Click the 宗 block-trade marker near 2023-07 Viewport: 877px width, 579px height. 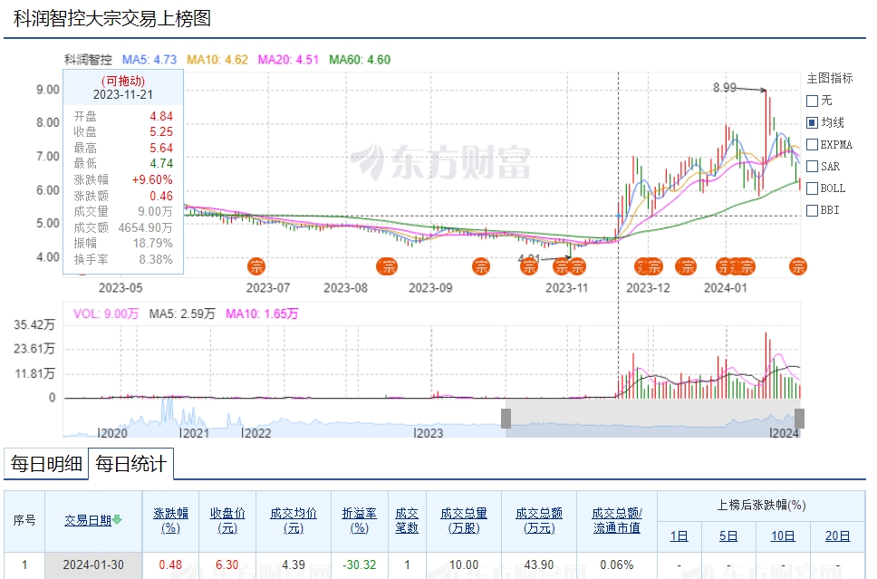(x=256, y=266)
